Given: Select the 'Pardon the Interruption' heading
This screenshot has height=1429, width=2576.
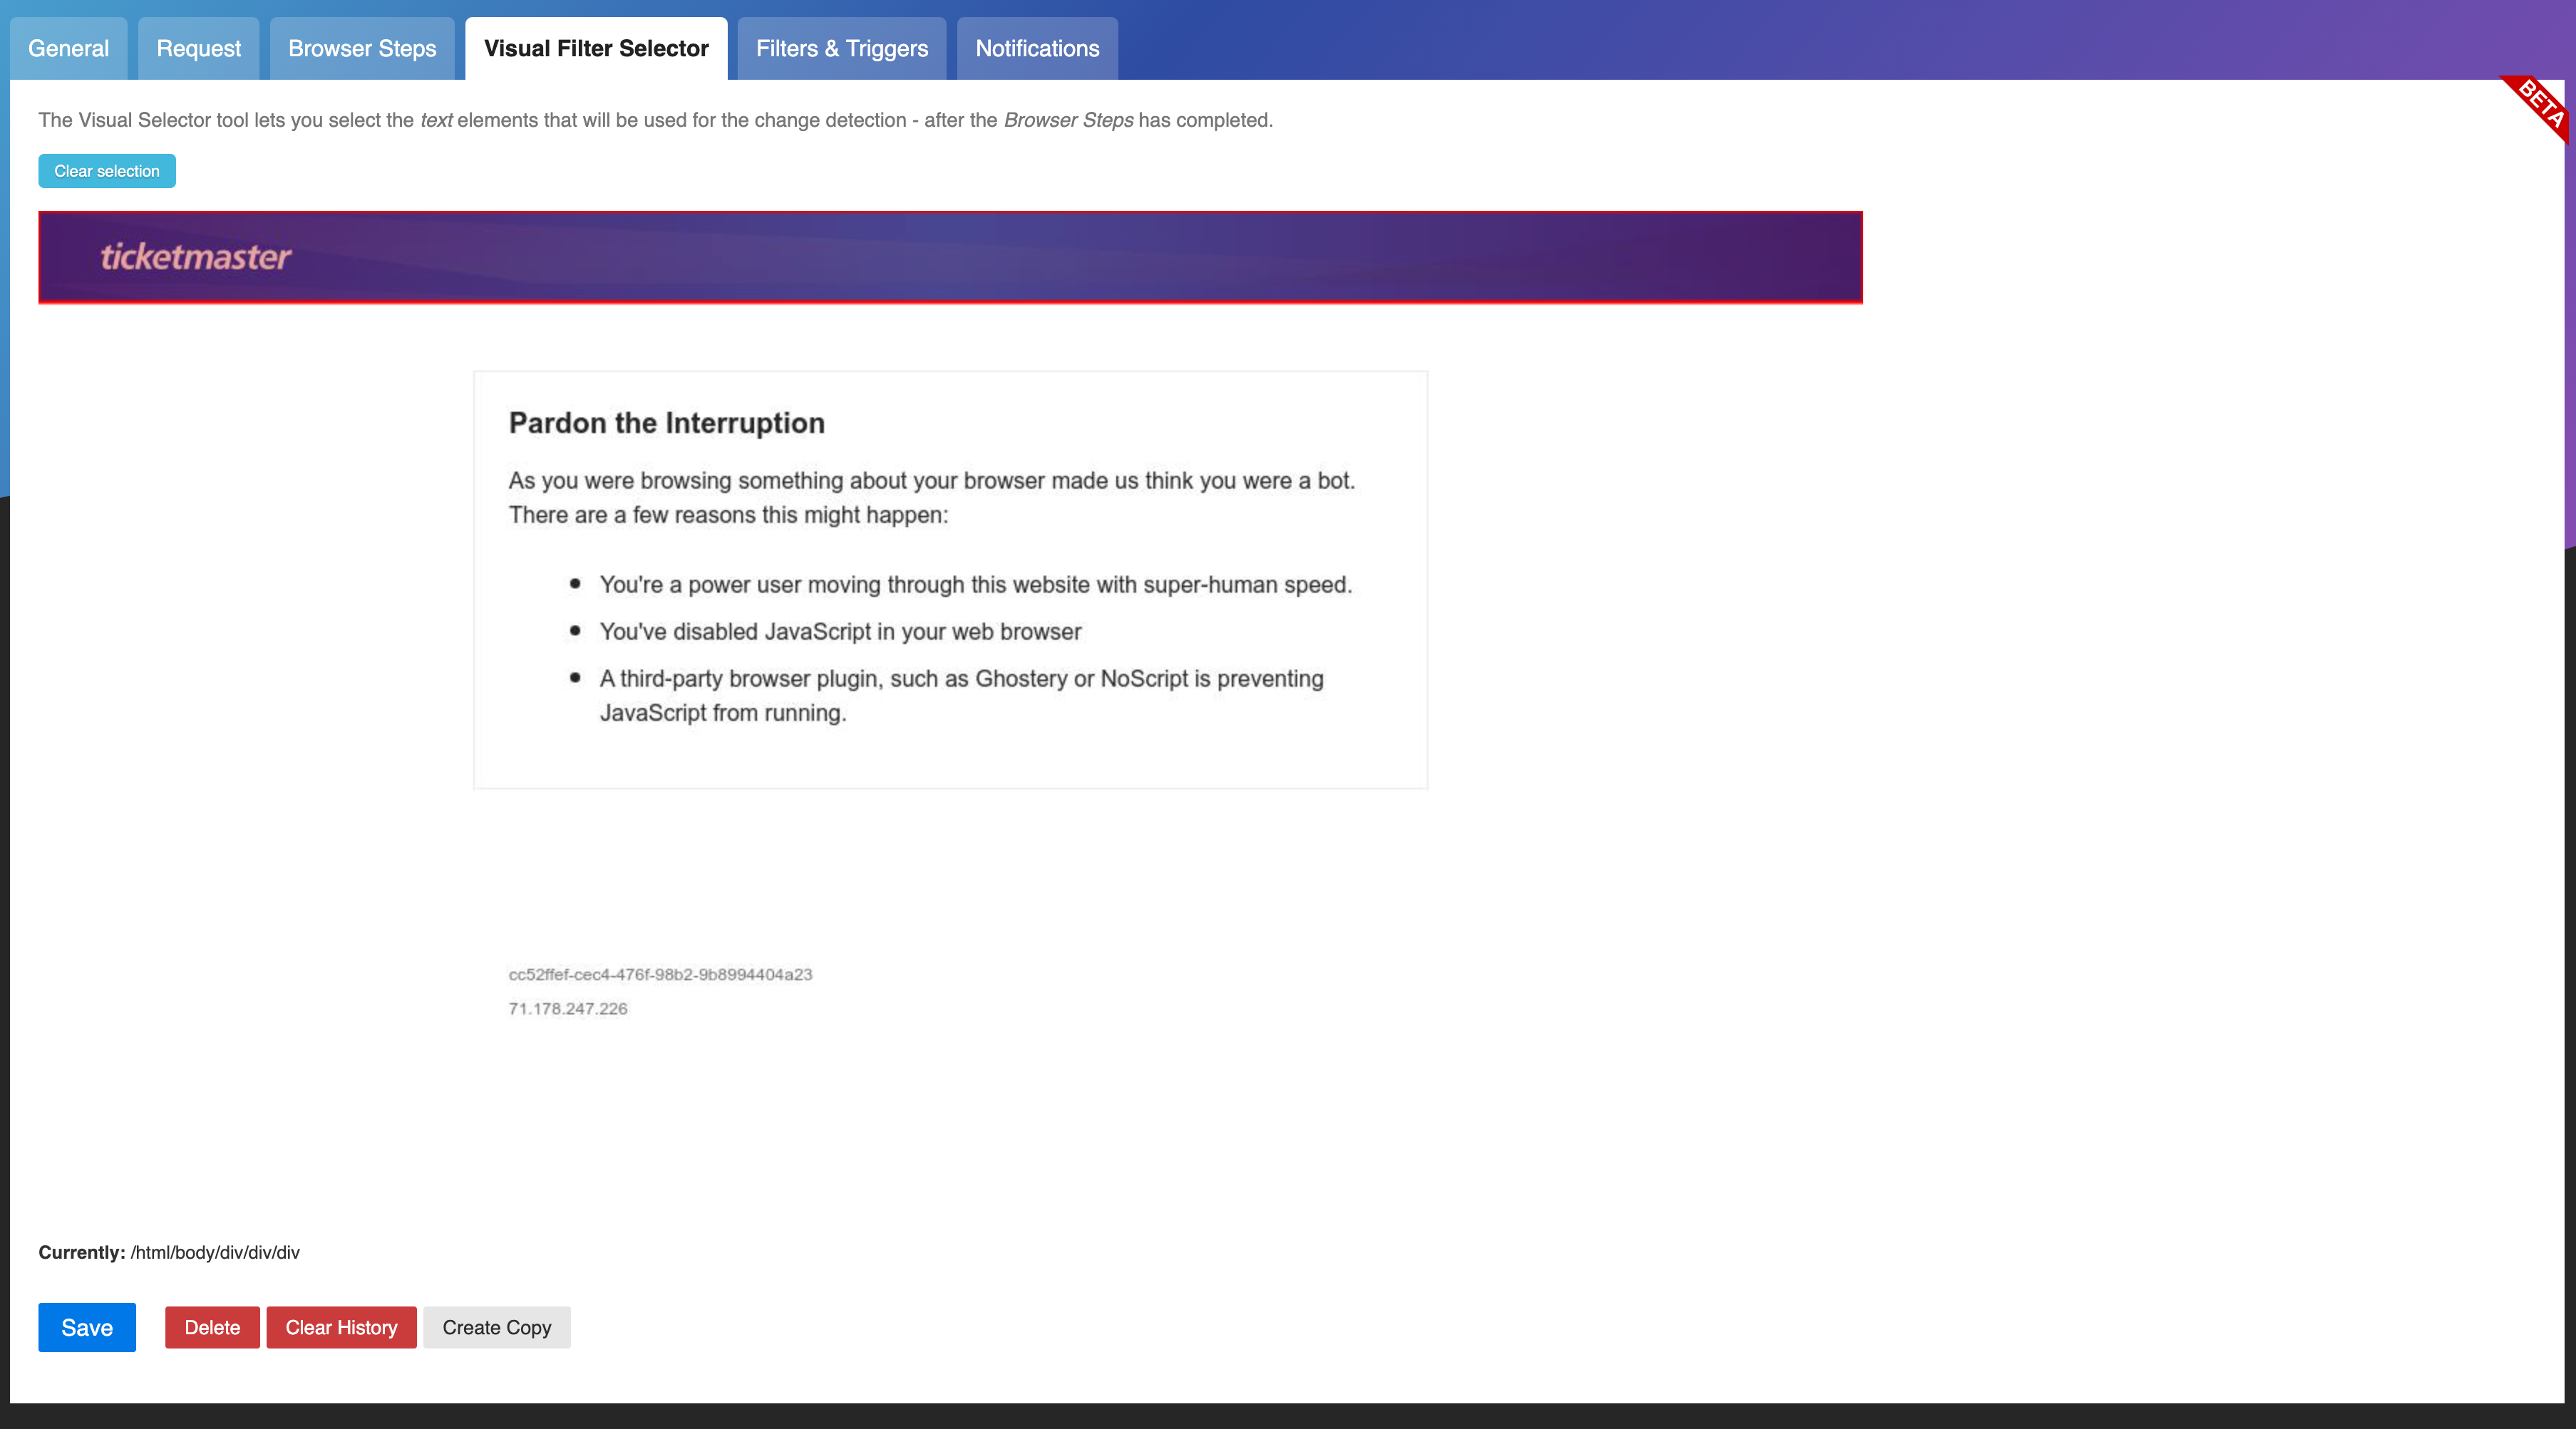Looking at the screenshot, I should click(667, 422).
